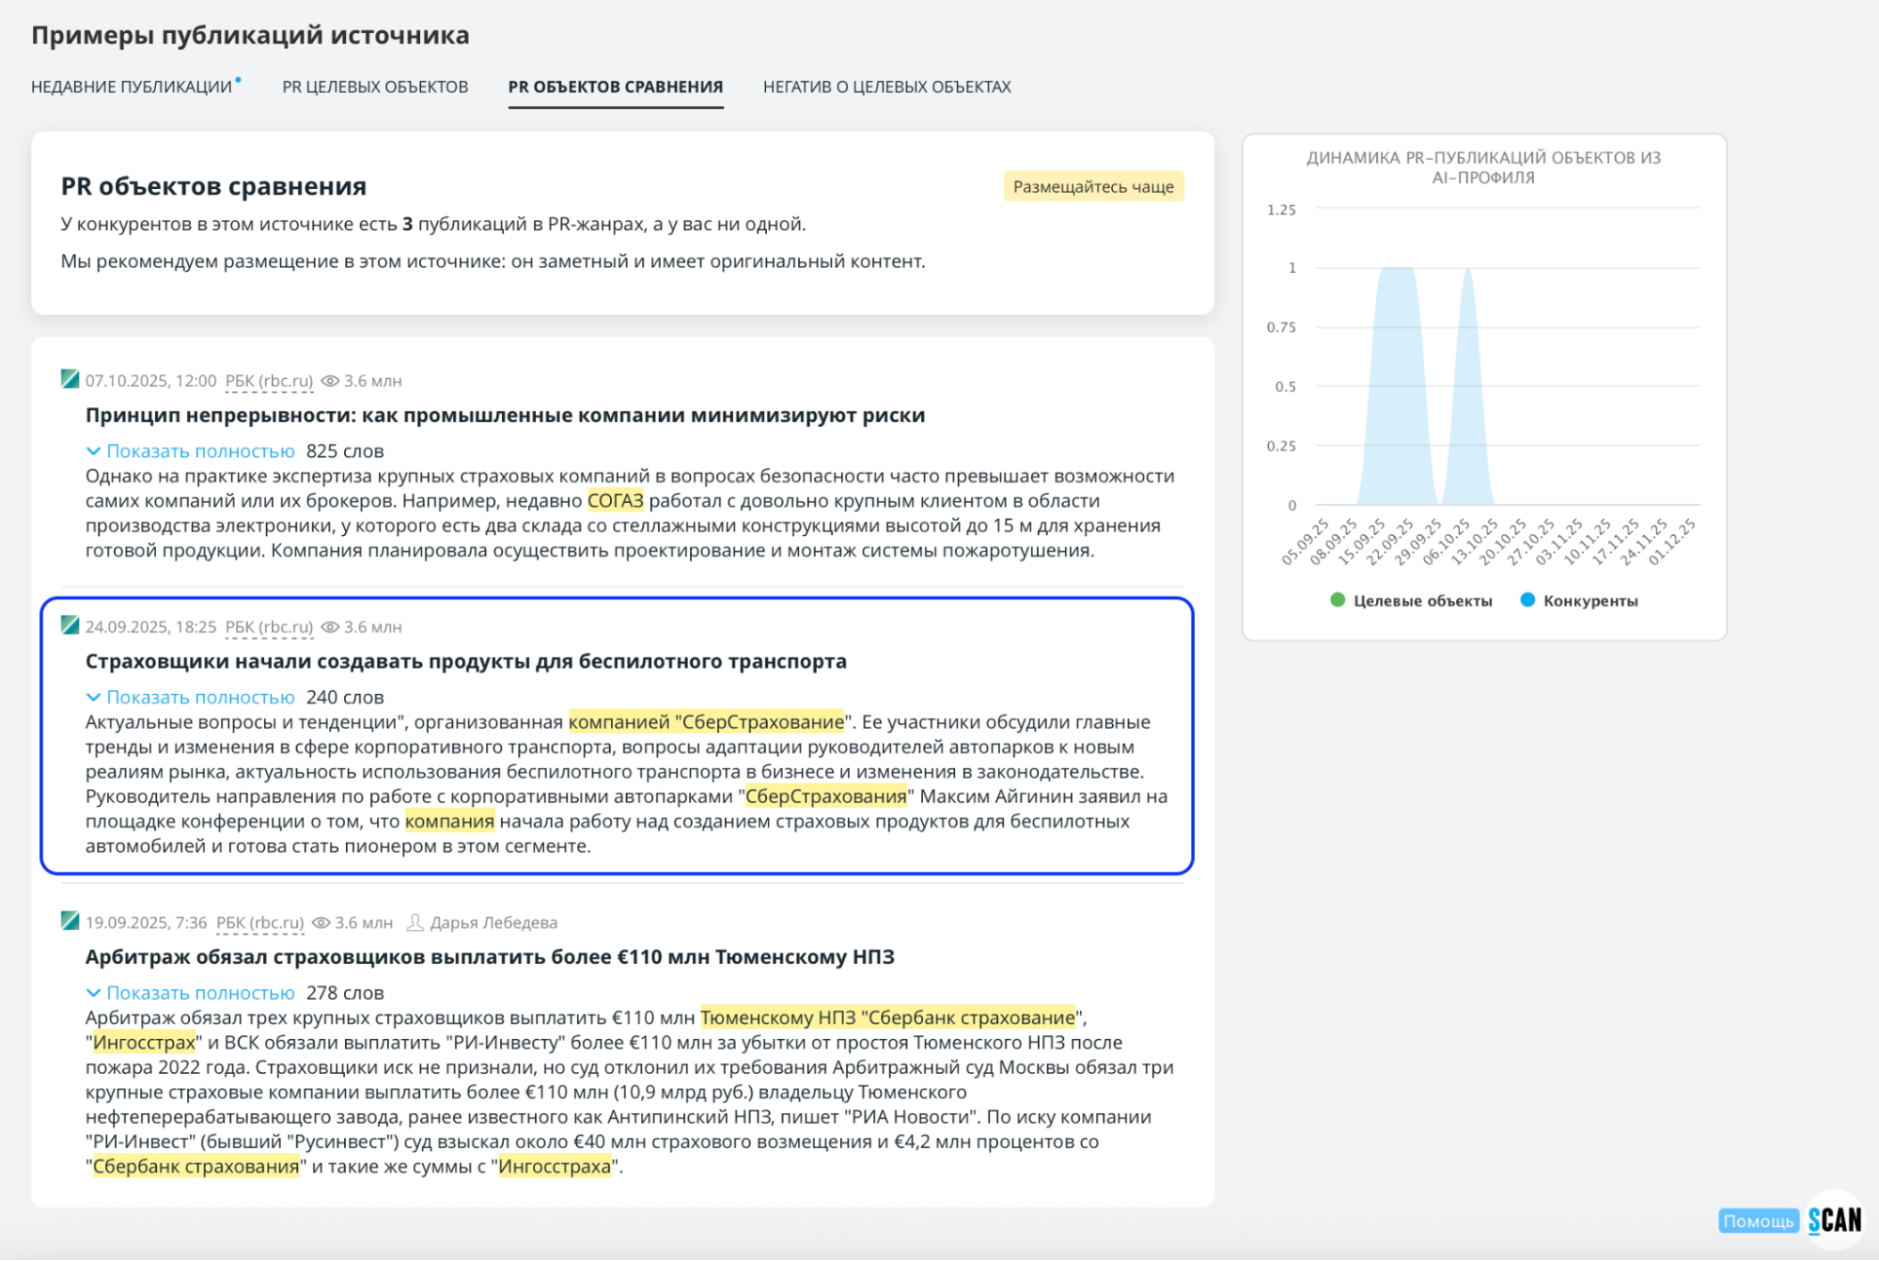Open article about Тюменскому НПЗ arbitration
This screenshot has height=1261, width=1879.
[x=490, y=957]
